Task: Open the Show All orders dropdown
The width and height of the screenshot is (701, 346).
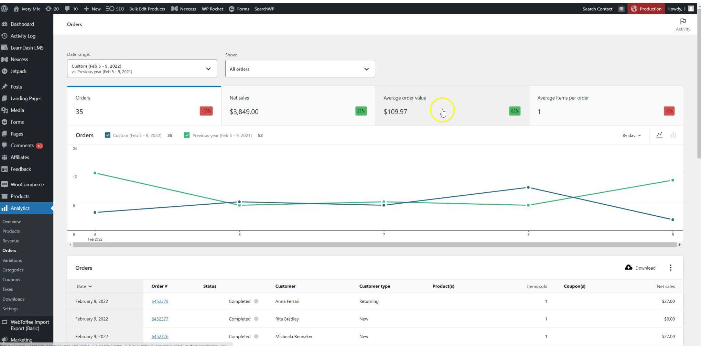Action: 300,69
